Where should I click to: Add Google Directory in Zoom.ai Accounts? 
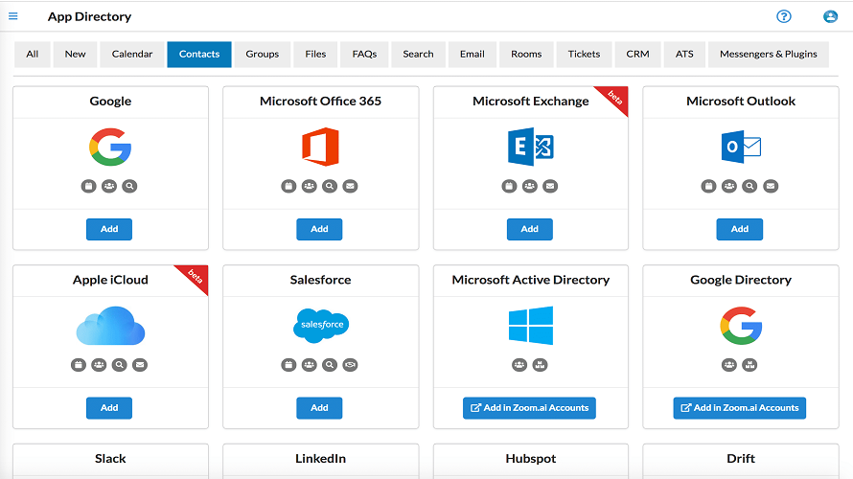(739, 408)
